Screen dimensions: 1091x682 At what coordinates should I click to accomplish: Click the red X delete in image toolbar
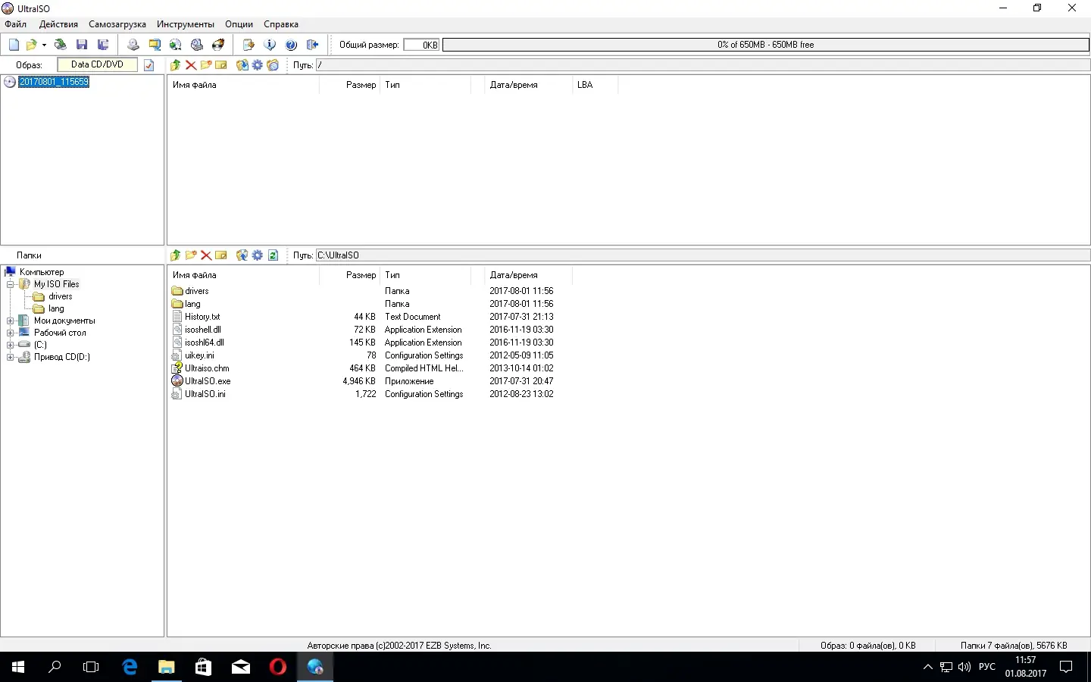coord(191,65)
